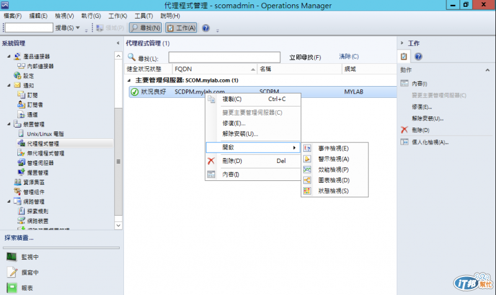The height and width of the screenshot is (295, 496).
Task: Collapse the 裝置管理 tree node
Action: 9,124
